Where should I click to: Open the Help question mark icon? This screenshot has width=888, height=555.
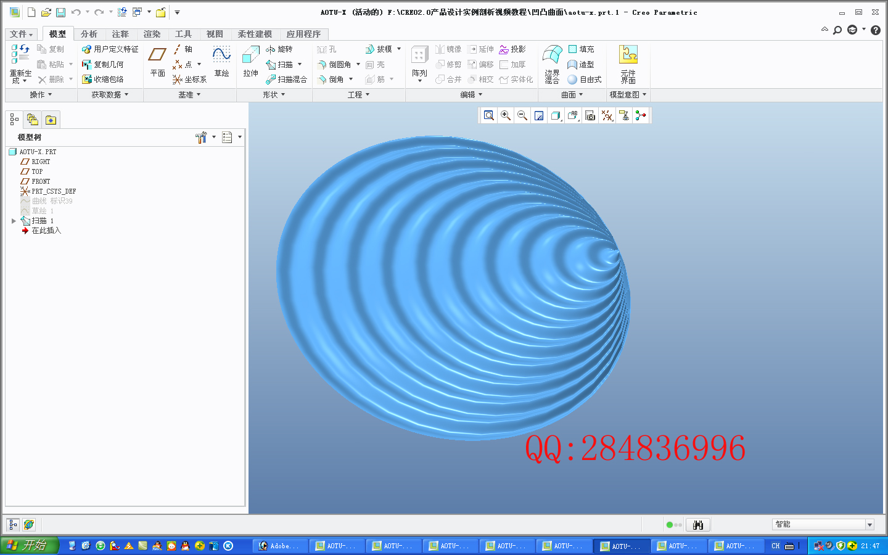coord(876,30)
